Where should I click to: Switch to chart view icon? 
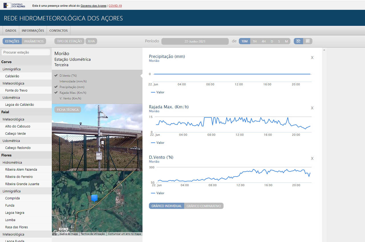tap(298, 41)
